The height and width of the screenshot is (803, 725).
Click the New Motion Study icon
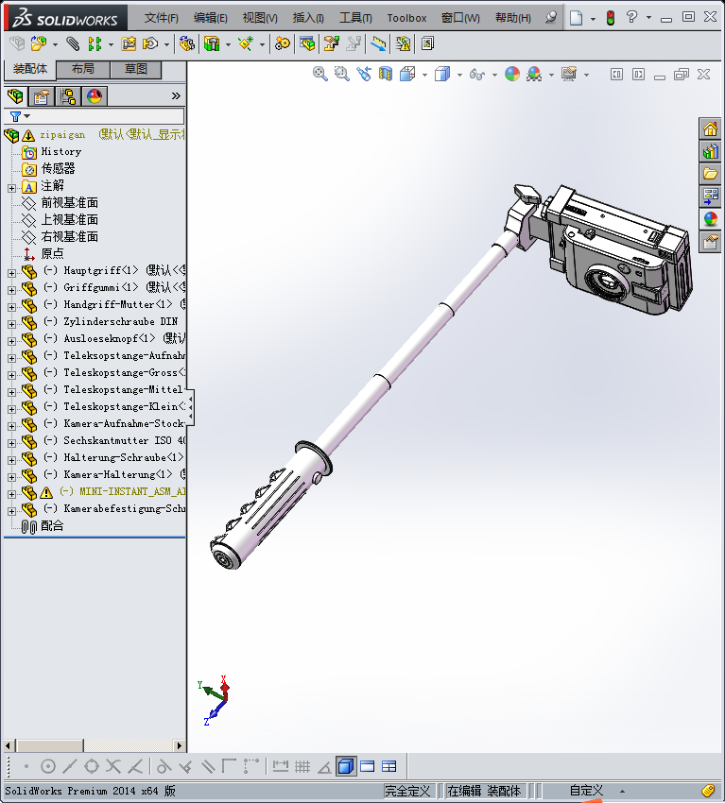[282, 44]
